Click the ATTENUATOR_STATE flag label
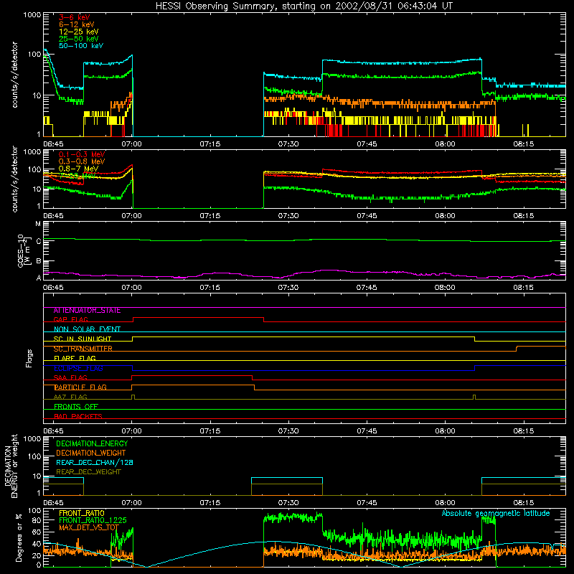 point(87,311)
